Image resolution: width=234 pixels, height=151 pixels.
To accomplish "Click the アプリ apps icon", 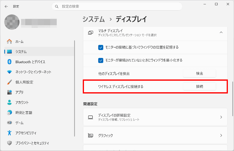I will point(9,92).
